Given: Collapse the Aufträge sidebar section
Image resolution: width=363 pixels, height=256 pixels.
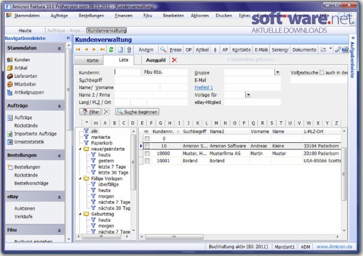Looking at the screenshot, I should point(59,106).
